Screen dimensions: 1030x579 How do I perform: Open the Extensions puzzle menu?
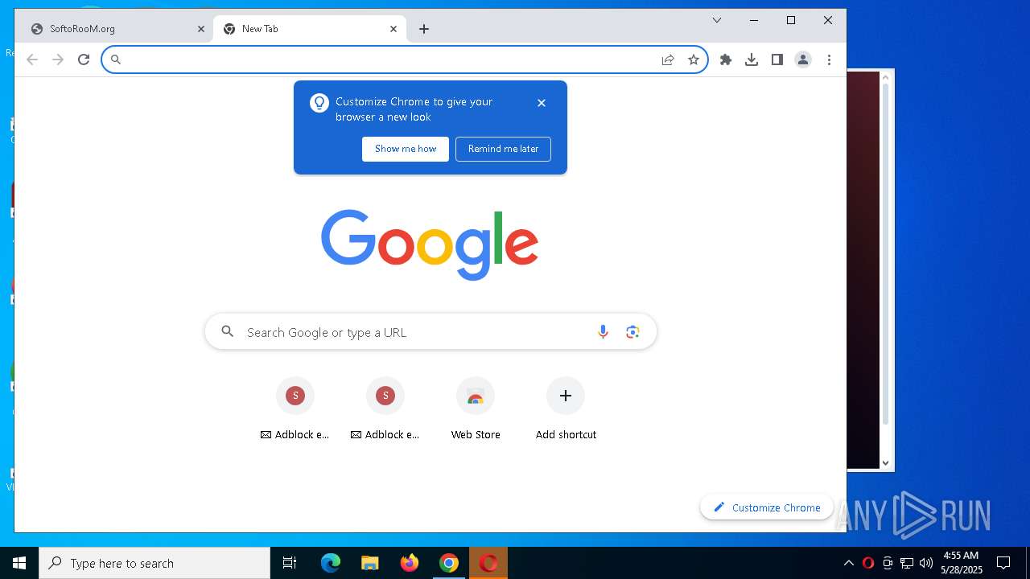[726, 60]
